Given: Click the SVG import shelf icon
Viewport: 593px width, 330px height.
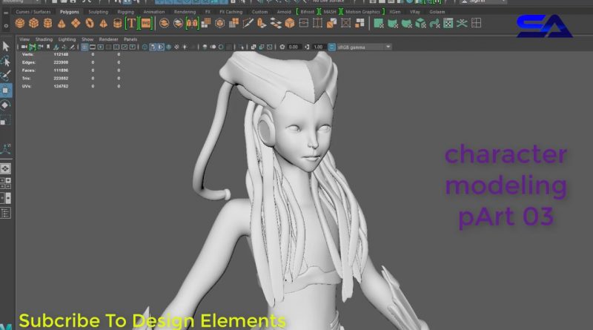Looking at the screenshot, I should pos(145,23).
